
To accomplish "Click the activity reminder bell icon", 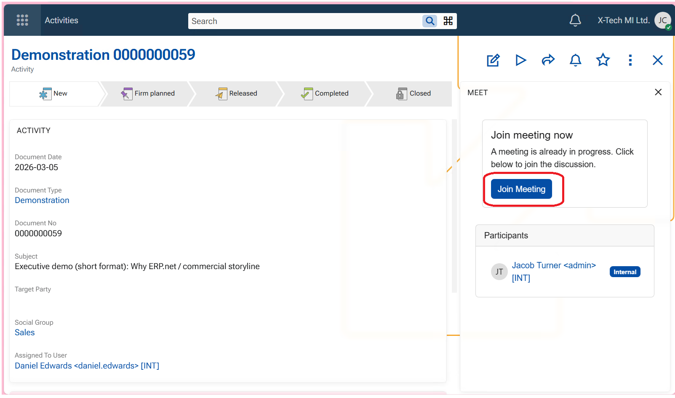I will 575,60.
